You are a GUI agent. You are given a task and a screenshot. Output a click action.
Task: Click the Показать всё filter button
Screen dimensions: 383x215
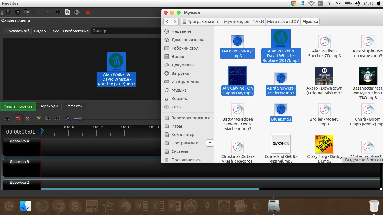pos(18,31)
